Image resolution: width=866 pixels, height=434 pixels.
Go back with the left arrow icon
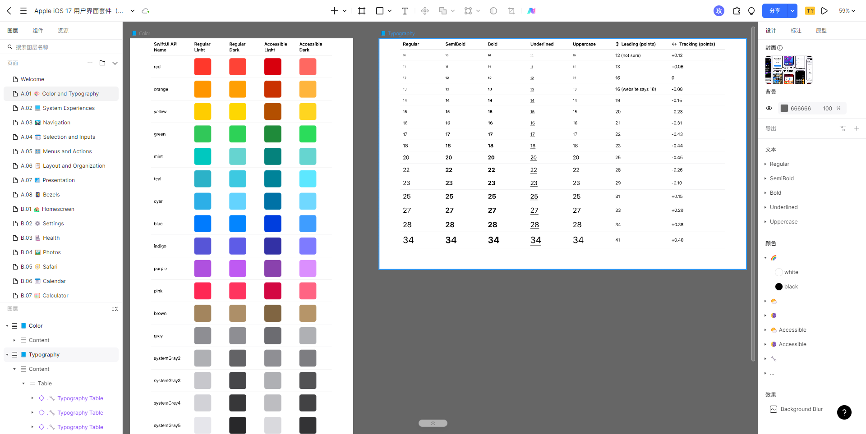(9, 11)
